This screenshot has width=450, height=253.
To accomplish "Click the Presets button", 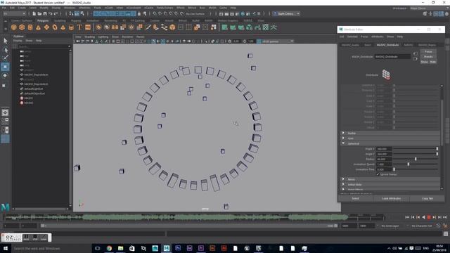I will click(x=428, y=56).
